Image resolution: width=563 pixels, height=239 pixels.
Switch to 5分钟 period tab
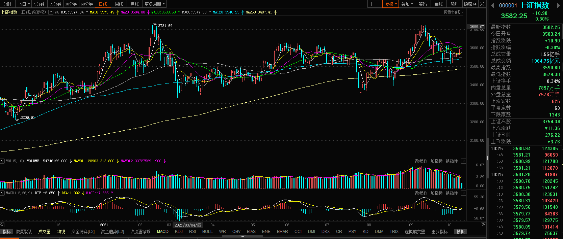coord(39,4)
